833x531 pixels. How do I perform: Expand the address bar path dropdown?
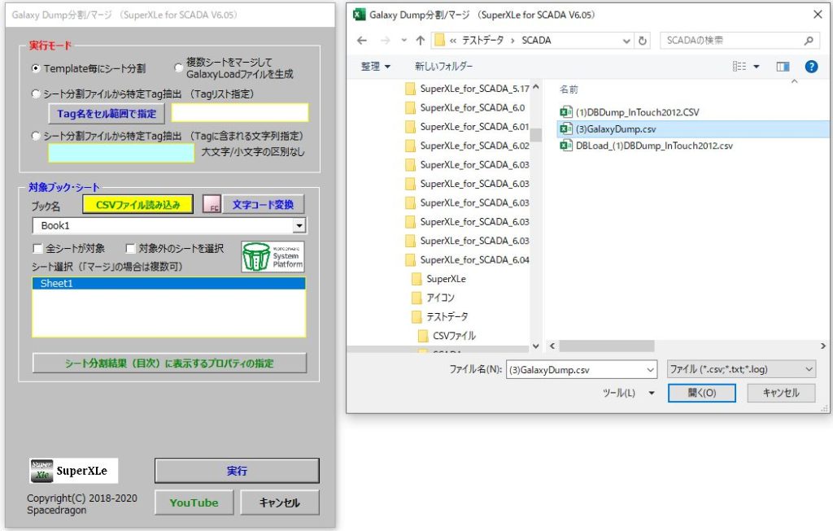coord(626,41)
